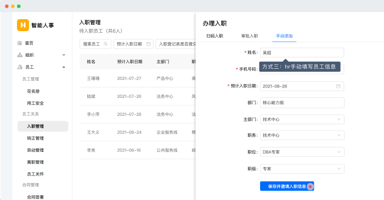Viewport: 384px width, 200px height.
Task: Open 异动管理 in the sidebar
Action: click(x=35, y=150)
